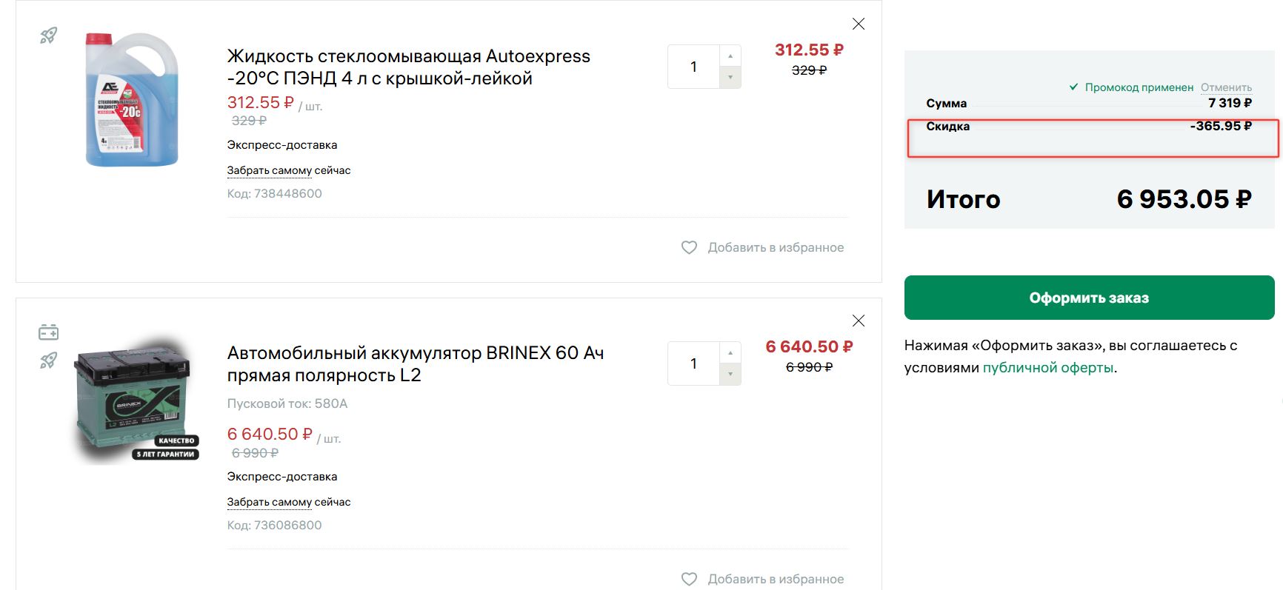1283x590 pixels.
Task: Increase BRINEX battery quantity by one
Action: (x=730, y=353)
